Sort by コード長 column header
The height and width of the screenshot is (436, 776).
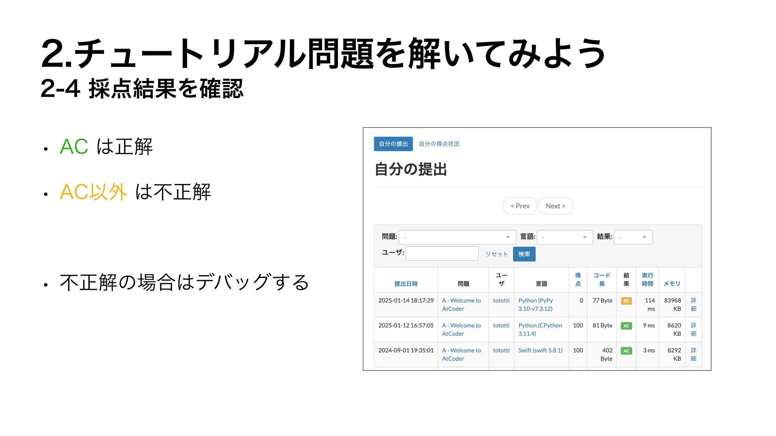pyautogui.click(x=602, y=279)
